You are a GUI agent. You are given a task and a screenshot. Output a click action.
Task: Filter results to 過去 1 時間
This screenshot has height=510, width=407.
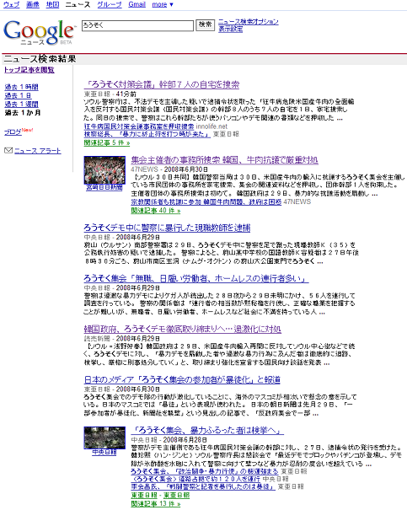pyautogui.click(x=21, y=87)
